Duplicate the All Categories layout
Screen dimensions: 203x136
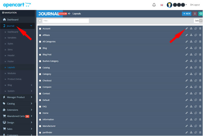click(x=196, y=41)
